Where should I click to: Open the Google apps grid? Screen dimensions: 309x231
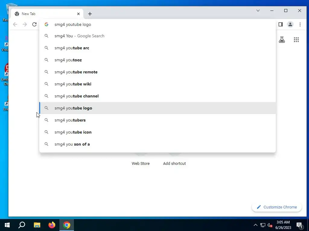point(296,40)
